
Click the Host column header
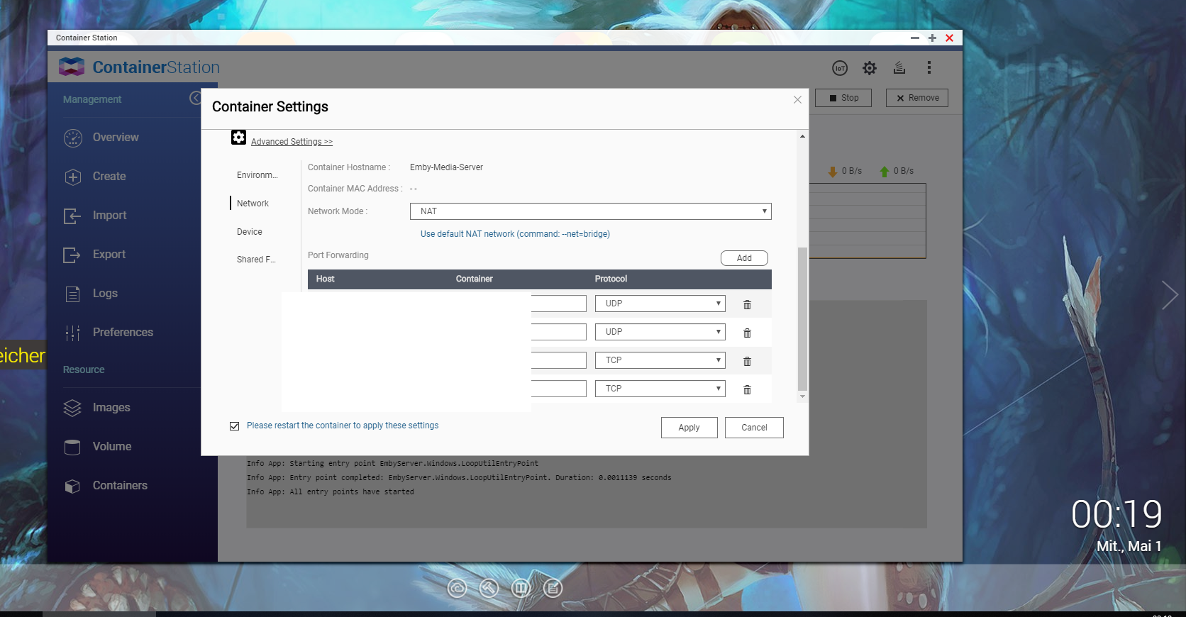(x=325, y=279)
